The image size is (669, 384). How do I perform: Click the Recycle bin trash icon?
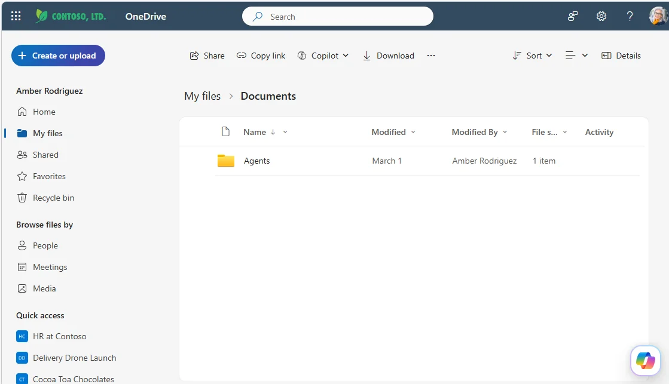(x=22, y=198)
